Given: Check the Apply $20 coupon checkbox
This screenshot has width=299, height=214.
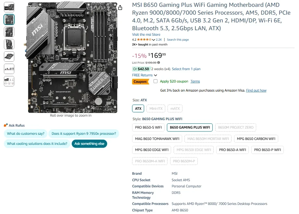Looking at the screenshot, I should [x=156, y=81].
